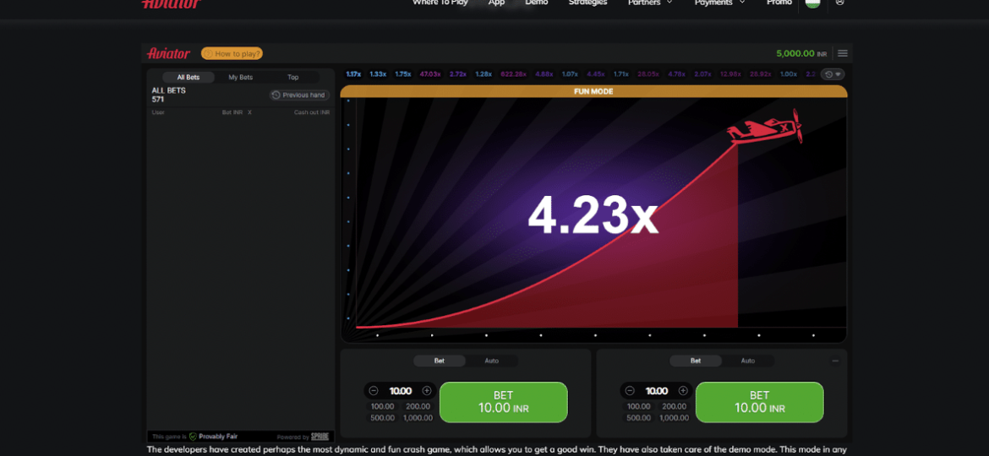Open the flag language selector in navigation
Image resolution: width=989 pixels, height=456 pixels.
click(x=813, y=3)
